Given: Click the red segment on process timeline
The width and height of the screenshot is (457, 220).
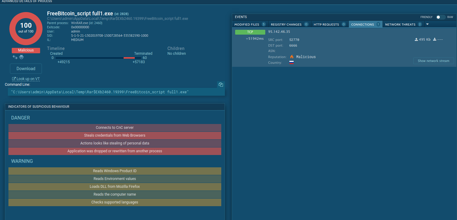Looking at the screenshot, I should coord(129,58).
